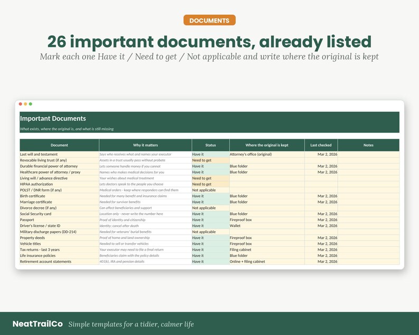Click the Healthcare power of attorney / proxy cell
419x335 pixels.
59,173
